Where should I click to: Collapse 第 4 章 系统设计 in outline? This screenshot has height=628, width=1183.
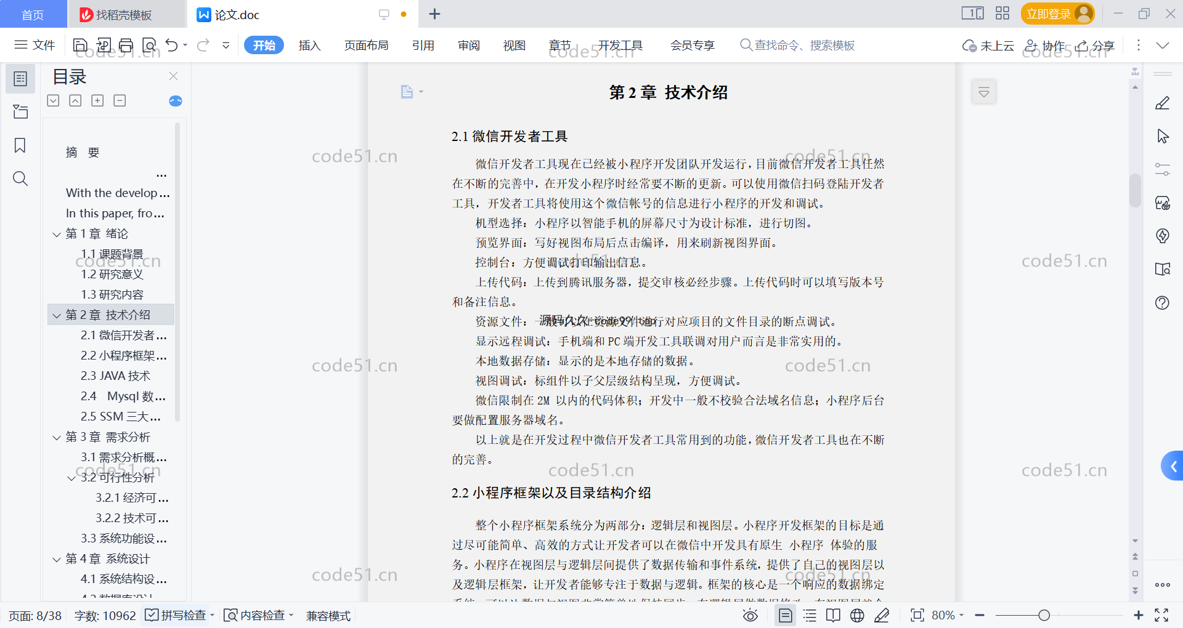(57, 559)
